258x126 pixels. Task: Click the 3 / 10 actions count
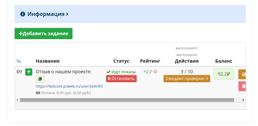point(187,72)
